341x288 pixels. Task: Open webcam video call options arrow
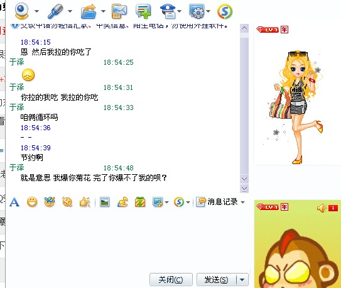37,11
